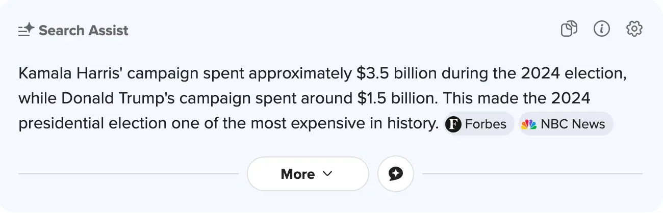The image size is (663, 213).
Task: Click the Search Assist sparkle icon
Action: point(26,30)
